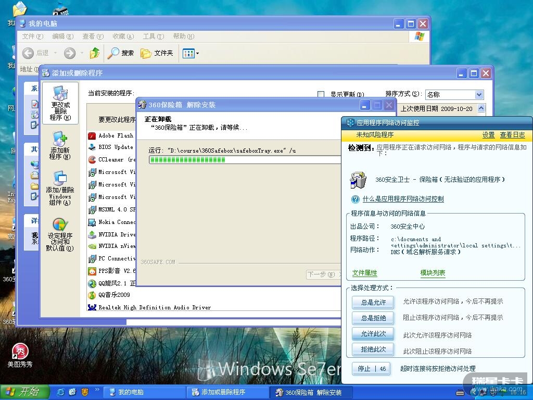Image resolution: width=533 pixels, height=400 pixels.
Task: Select the QQ旋风2.1 program icon
Action: (x=92, y=283)
